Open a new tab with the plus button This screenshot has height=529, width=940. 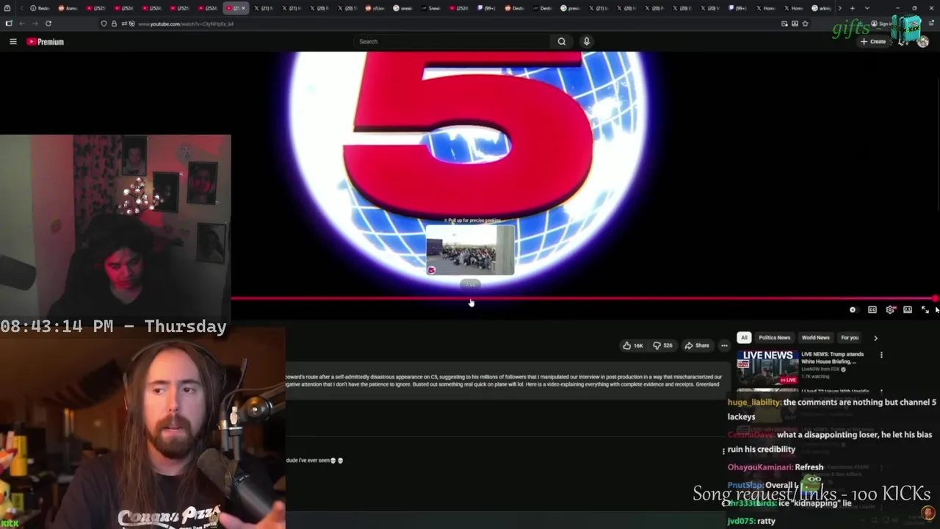point(852,8)
